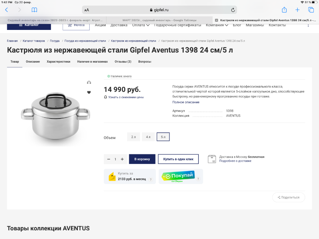
Task: Click the AVENTUS collection value
Action: coord(233,116)
